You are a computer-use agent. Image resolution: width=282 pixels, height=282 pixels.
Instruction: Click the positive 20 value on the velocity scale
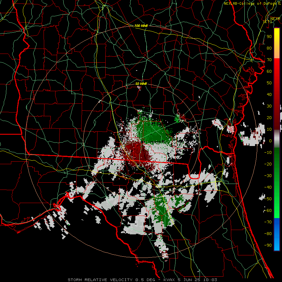tap(269, 118)
